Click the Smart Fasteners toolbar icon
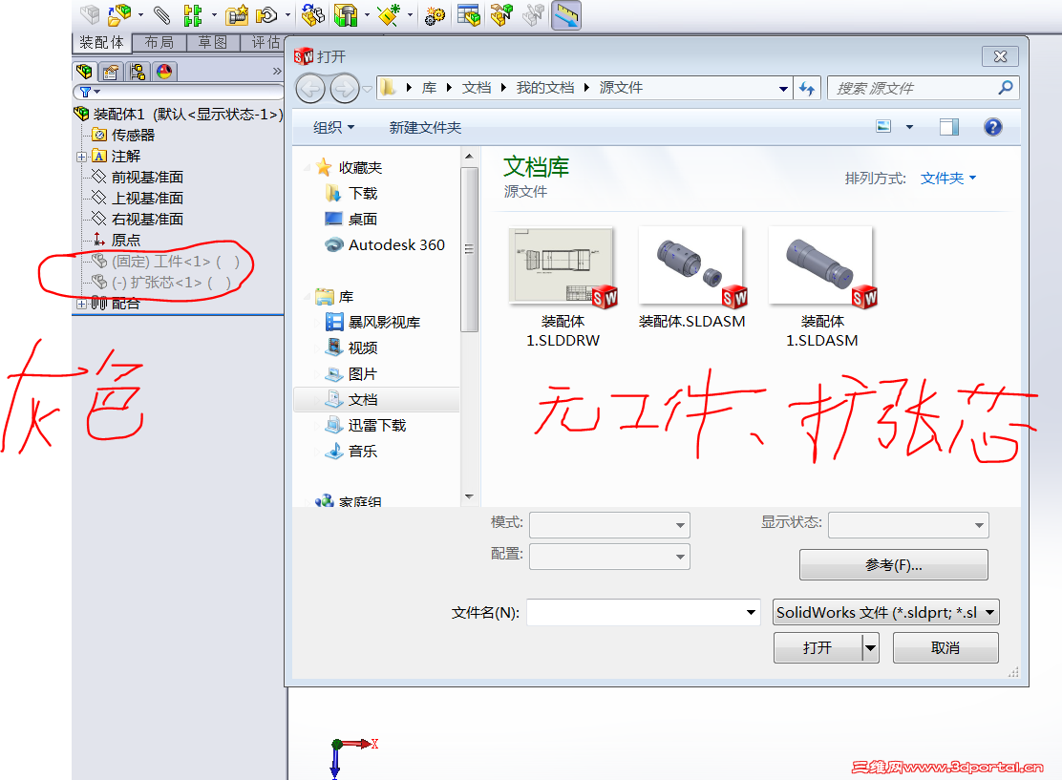1062x780 pixels. [x=236, y=15]
